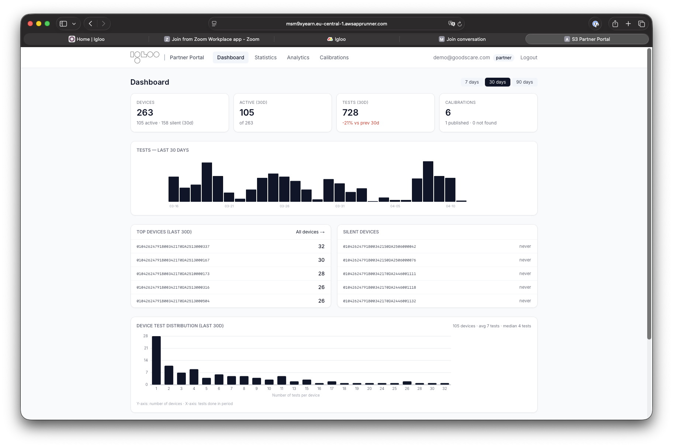673x447 pixels.
Task: Select the 7 days range
Action: pos(472,82)
